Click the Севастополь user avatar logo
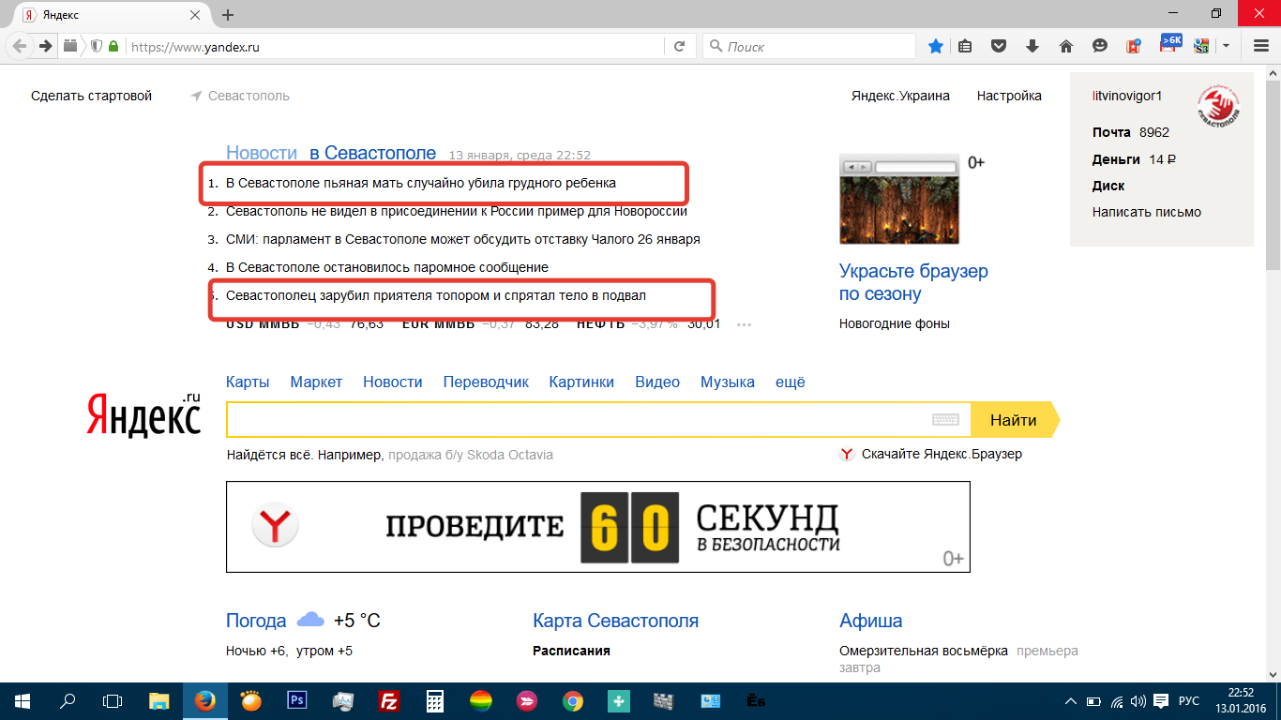This screenshot has width=1281, height=720. coord(1218,104)
